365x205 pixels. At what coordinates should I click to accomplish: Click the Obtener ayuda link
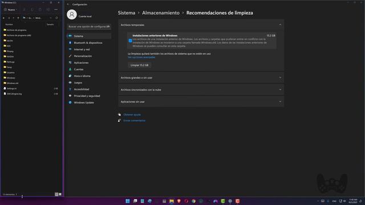tap(132, 114)
